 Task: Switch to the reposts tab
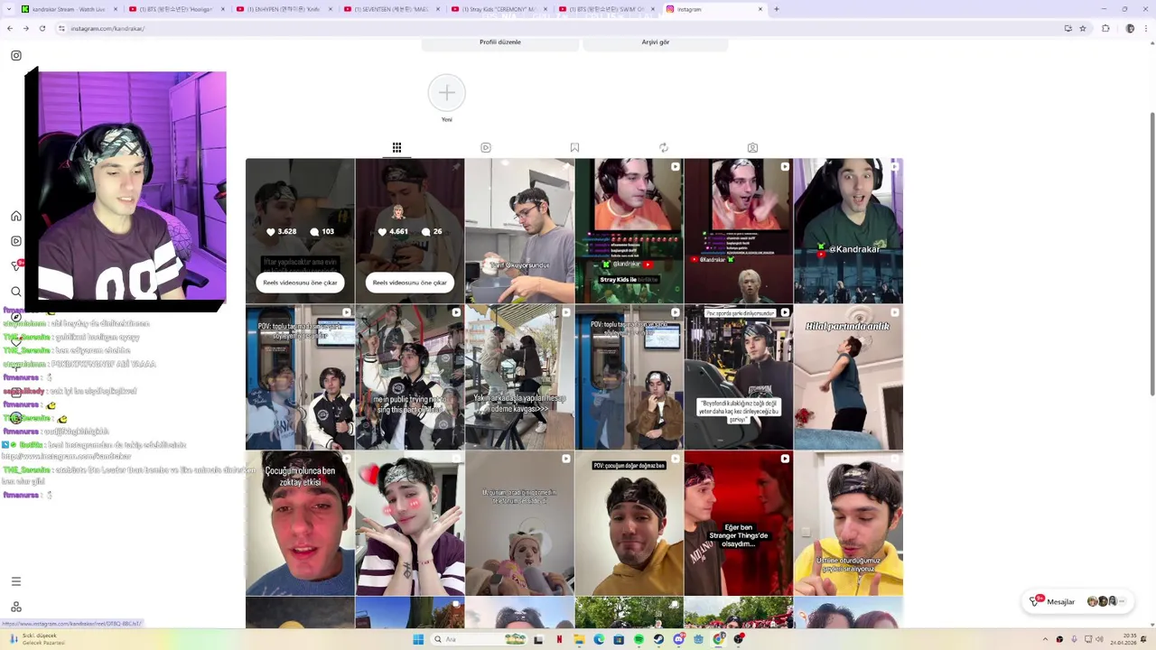[x=664, y=147]
